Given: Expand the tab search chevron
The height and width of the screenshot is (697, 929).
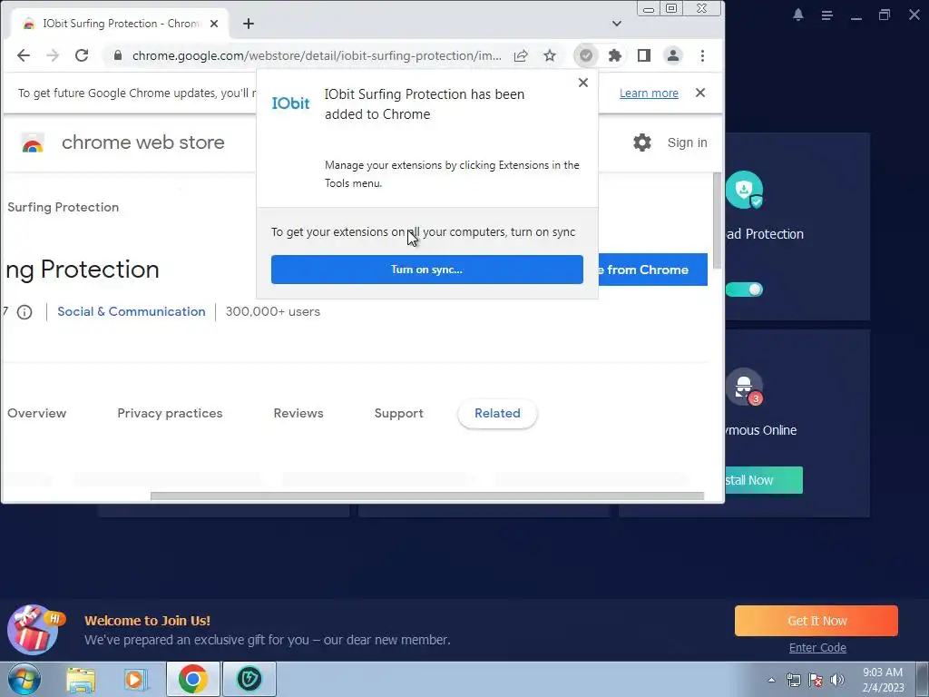Looking at the screenshot, I should click(x=617, y=24).
